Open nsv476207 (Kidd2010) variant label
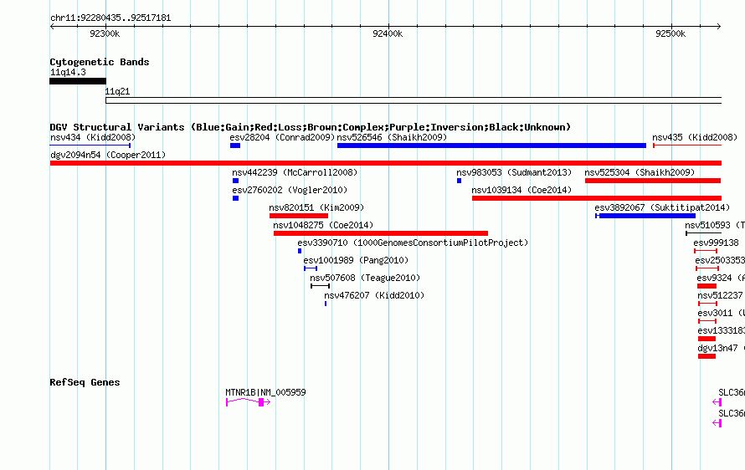 [x=374, y=295]
